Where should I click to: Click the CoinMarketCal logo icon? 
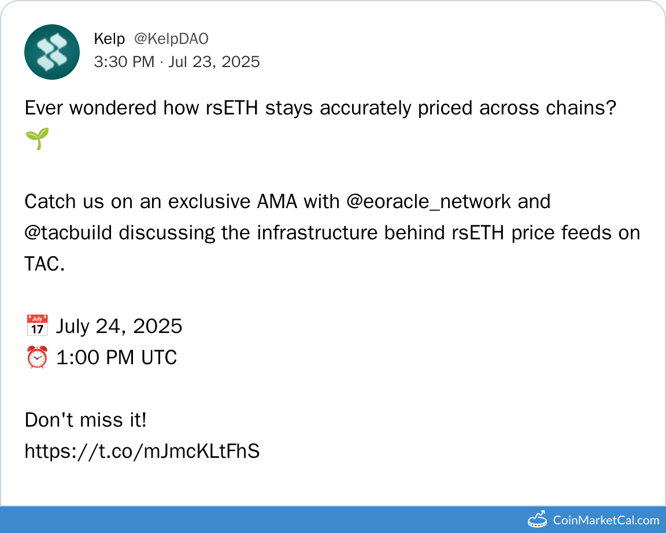point(538,520)
